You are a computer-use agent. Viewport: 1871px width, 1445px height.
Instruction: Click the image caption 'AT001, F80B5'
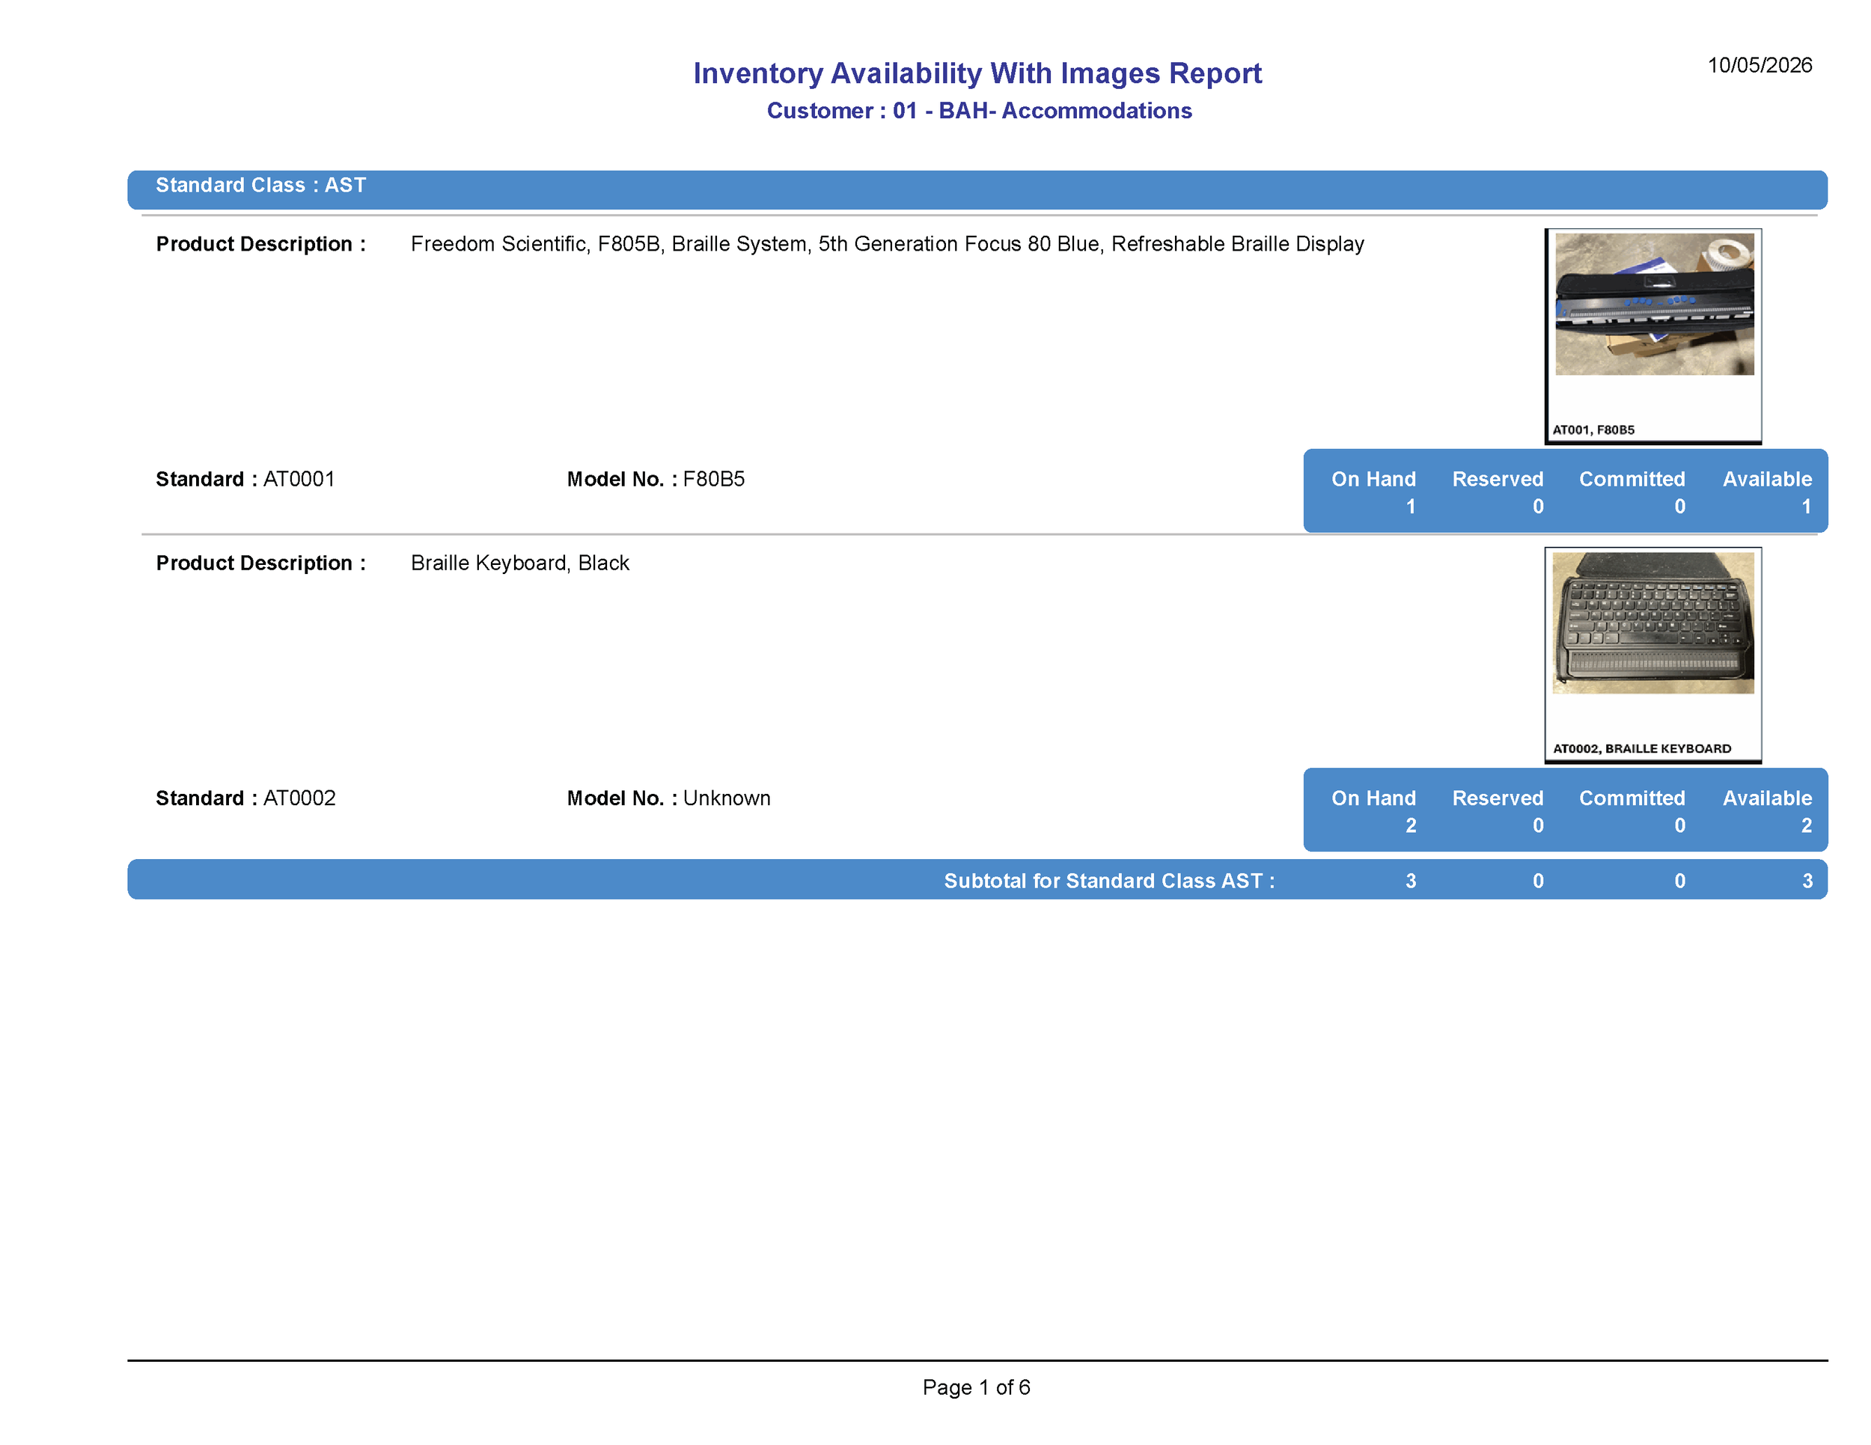tap(1593, 430)
